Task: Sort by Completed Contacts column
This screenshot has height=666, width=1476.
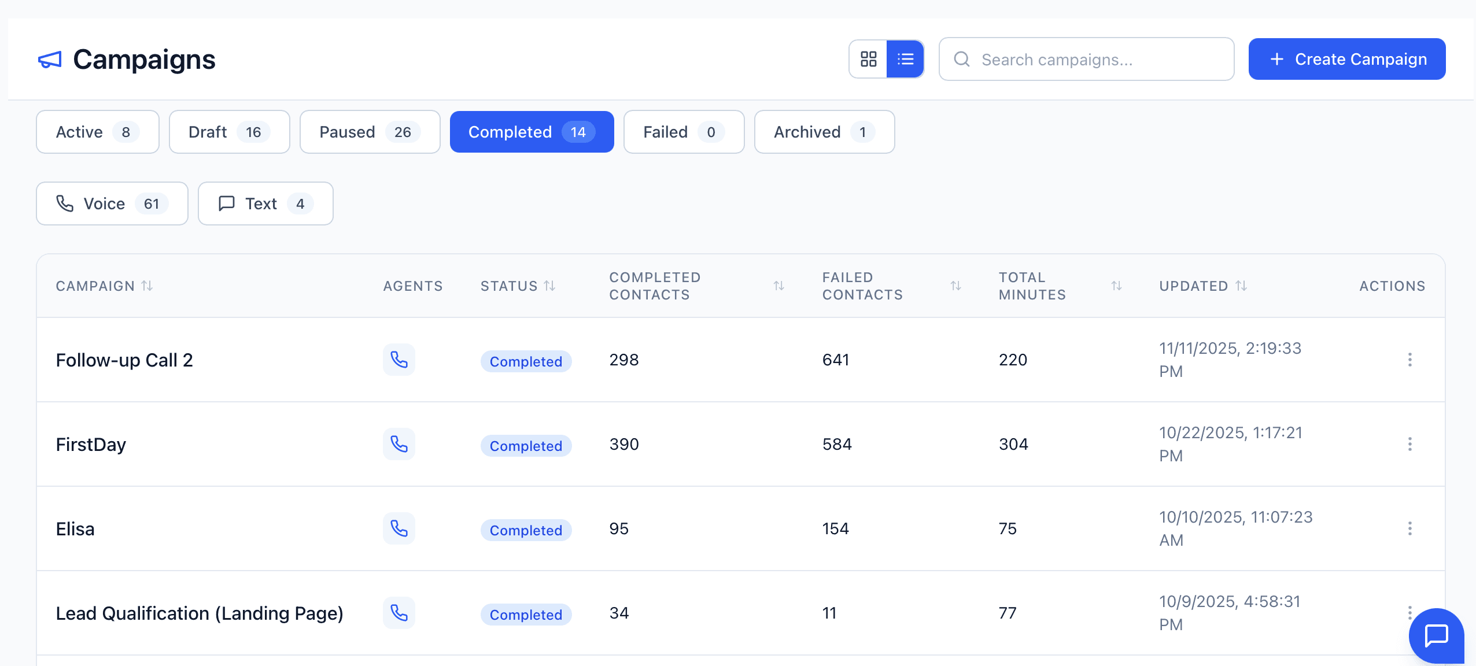Action: coord(778,286)
